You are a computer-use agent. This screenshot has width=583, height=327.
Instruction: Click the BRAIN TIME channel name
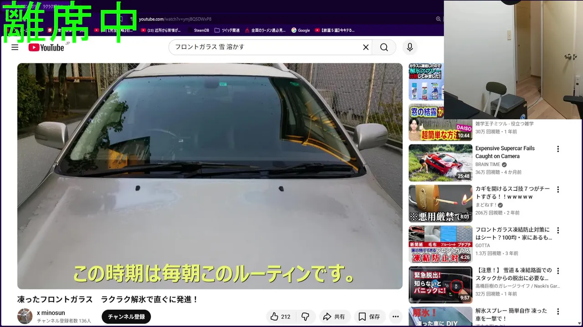[488, 164]
